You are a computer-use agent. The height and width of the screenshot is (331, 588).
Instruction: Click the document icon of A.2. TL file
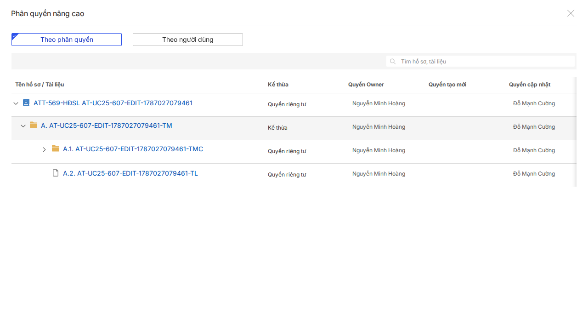tap(56, 173)
